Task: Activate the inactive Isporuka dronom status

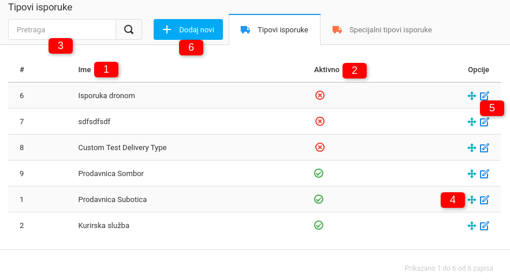Action: click(x=319, y=95)
